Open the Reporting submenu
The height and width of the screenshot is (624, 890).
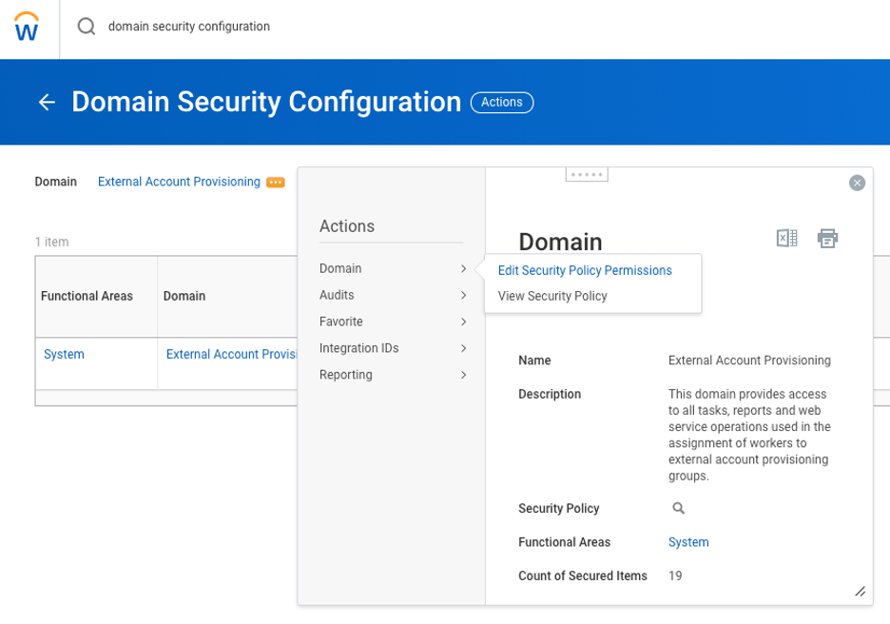tap(394, 376)
